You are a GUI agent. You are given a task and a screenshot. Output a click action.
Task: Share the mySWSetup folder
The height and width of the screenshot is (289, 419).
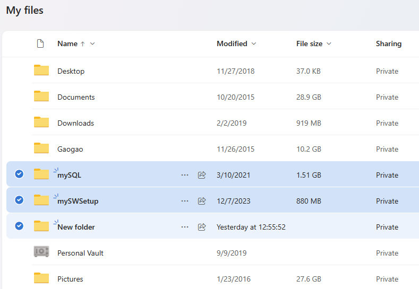coord(202,201)
